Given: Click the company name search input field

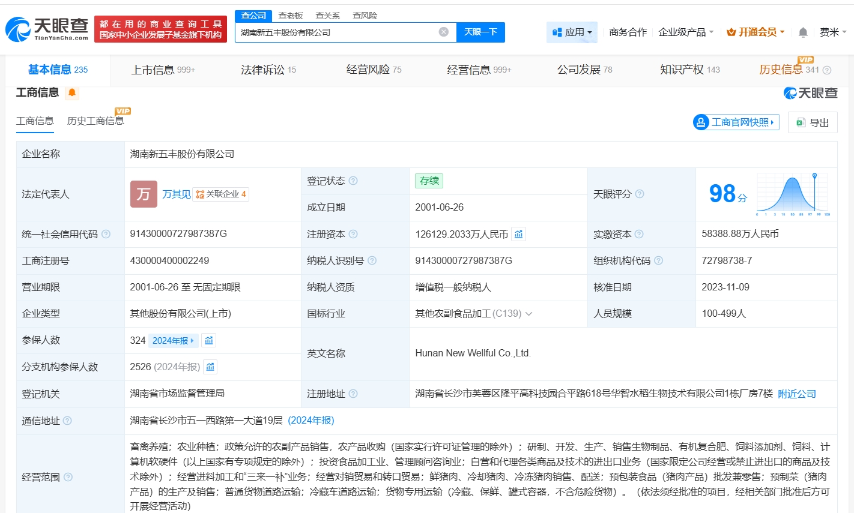Looking at the screenshot, I should (336, 32).
